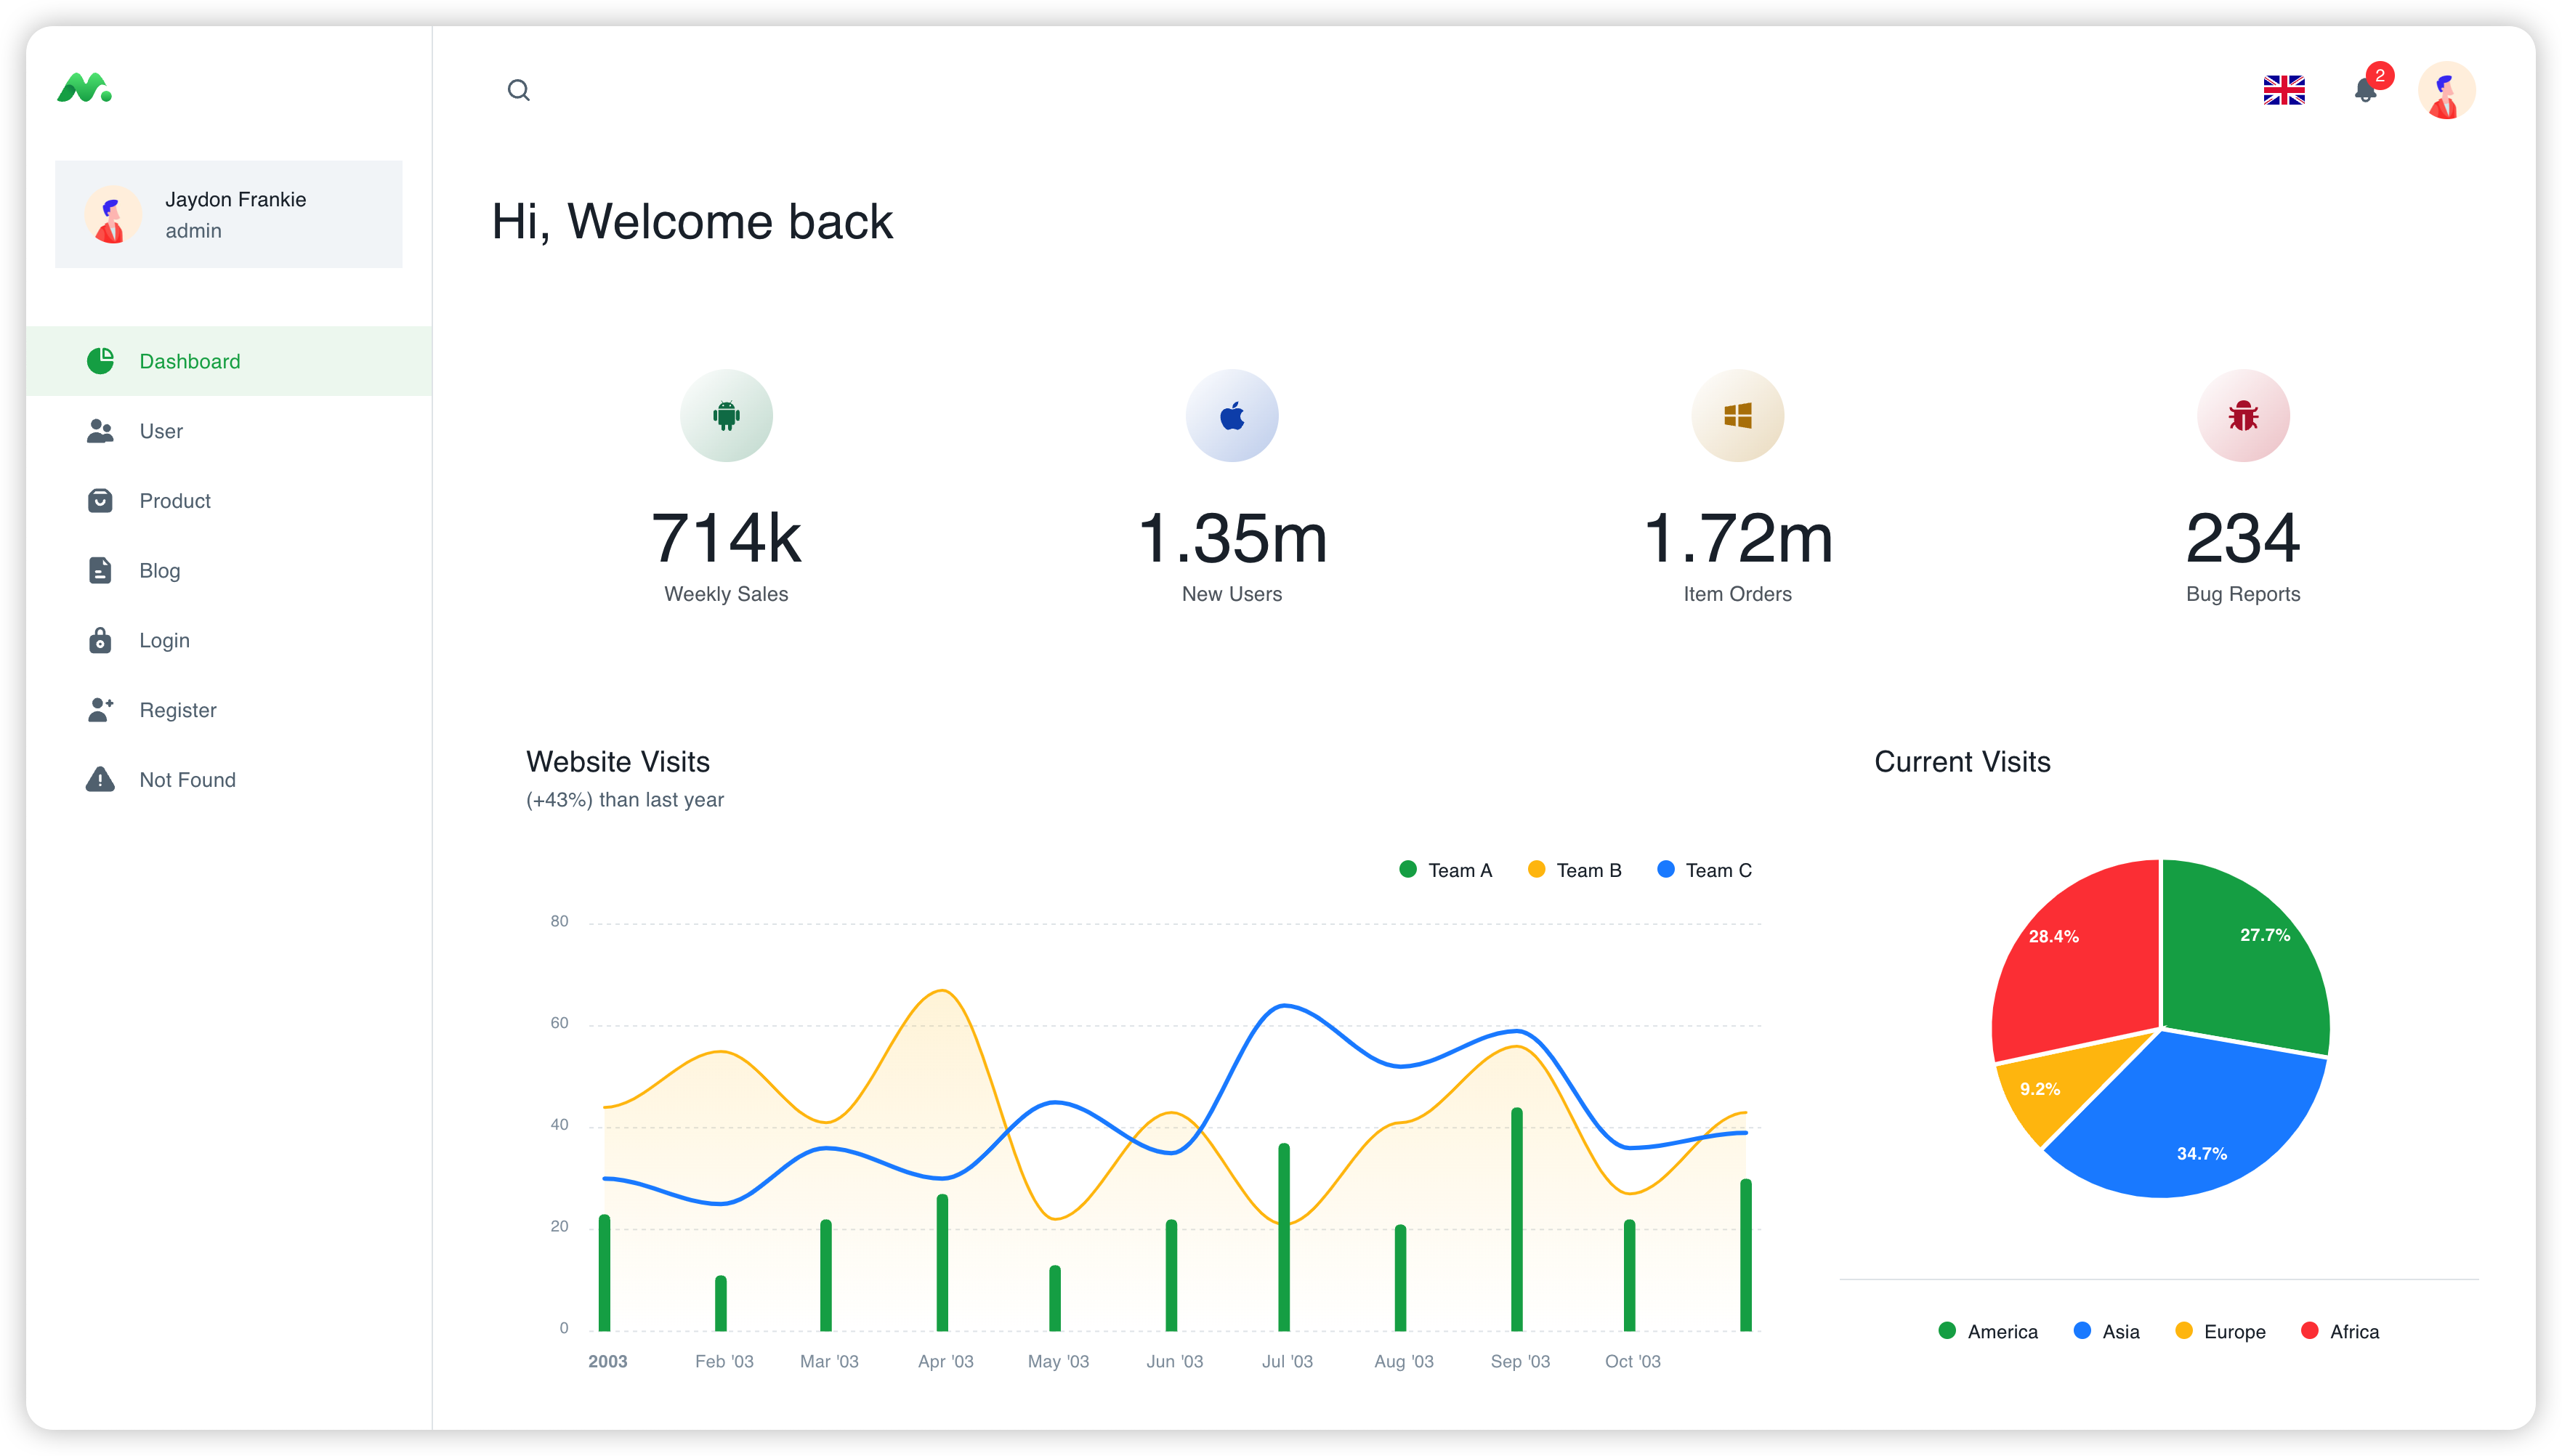
Task: Go to the User page
Action: [x=161, y=431]
